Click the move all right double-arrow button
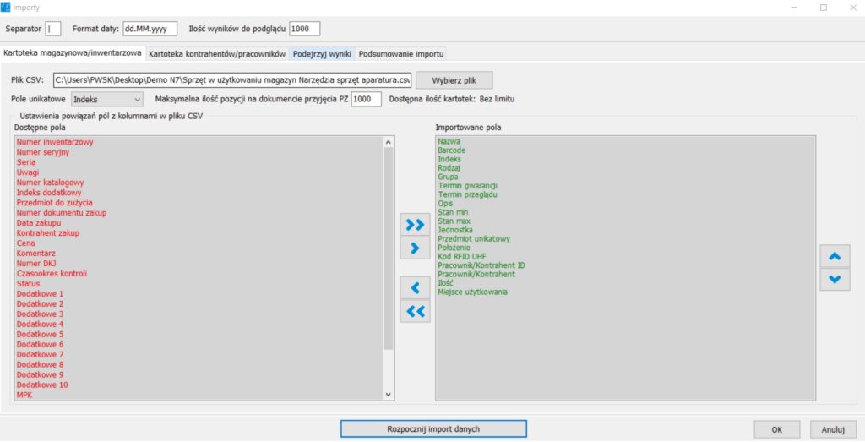Screen dimensions: 865x442 tap(414, 224)
